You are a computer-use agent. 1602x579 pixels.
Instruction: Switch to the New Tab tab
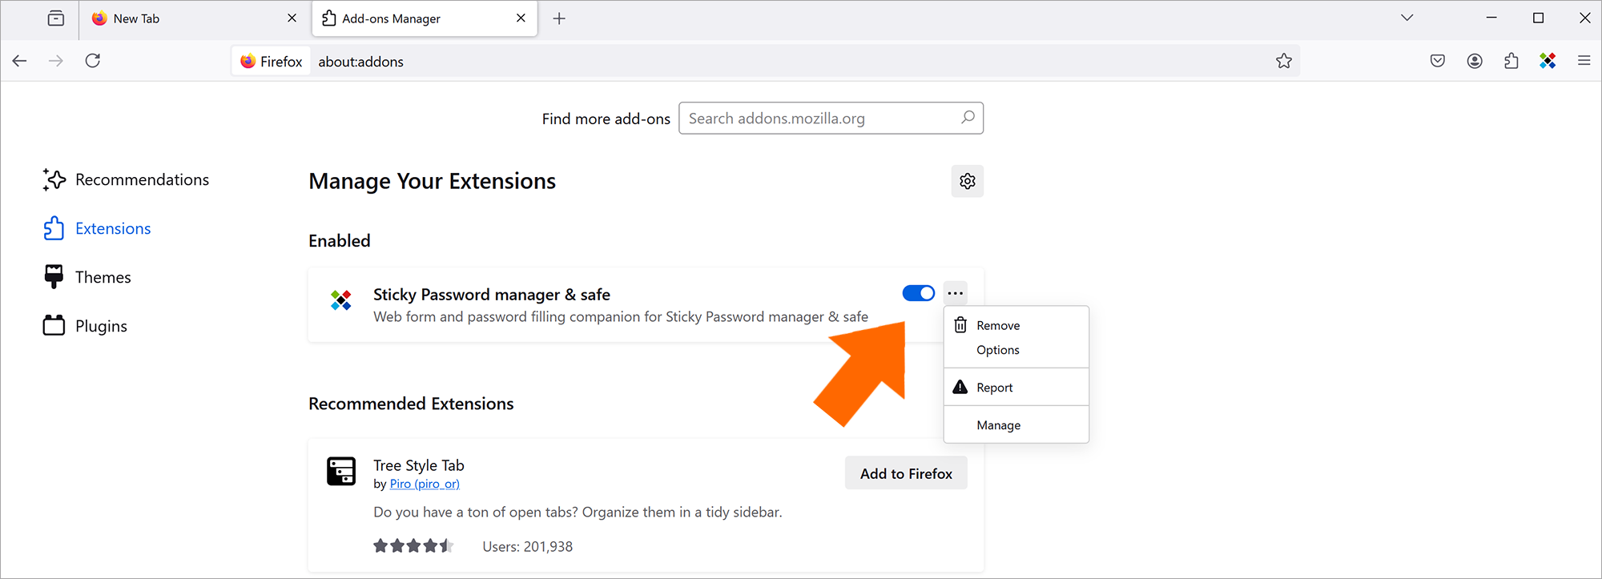tap(195, 18)
